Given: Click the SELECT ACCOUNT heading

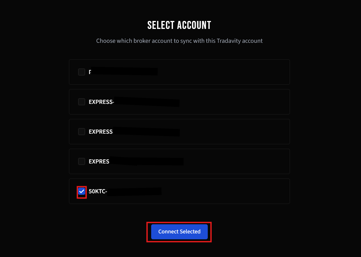Looking at the screenshot, I should point(179,25).
